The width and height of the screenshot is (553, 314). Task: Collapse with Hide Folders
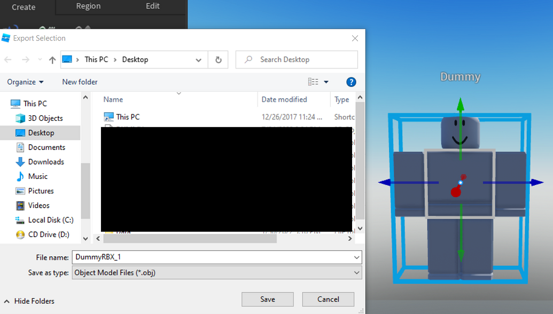(29, 301)
